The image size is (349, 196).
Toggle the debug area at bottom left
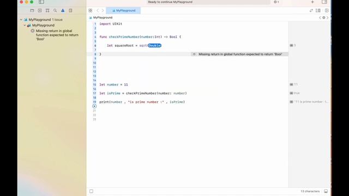(x=91, y=191)
